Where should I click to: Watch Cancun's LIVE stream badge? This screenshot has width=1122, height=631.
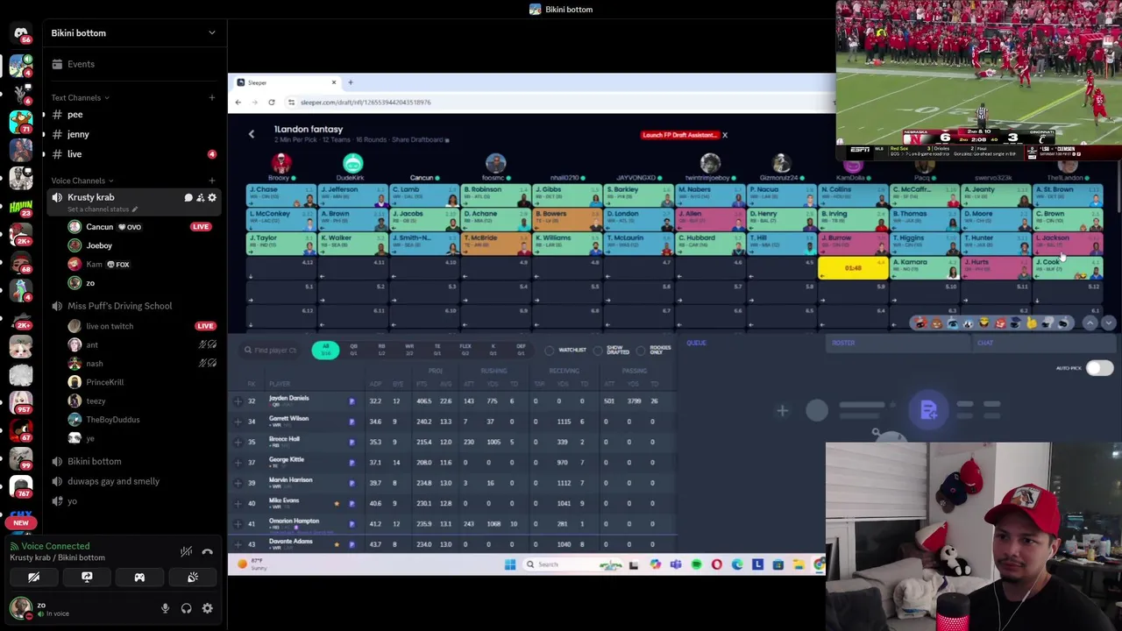[201, 227]
